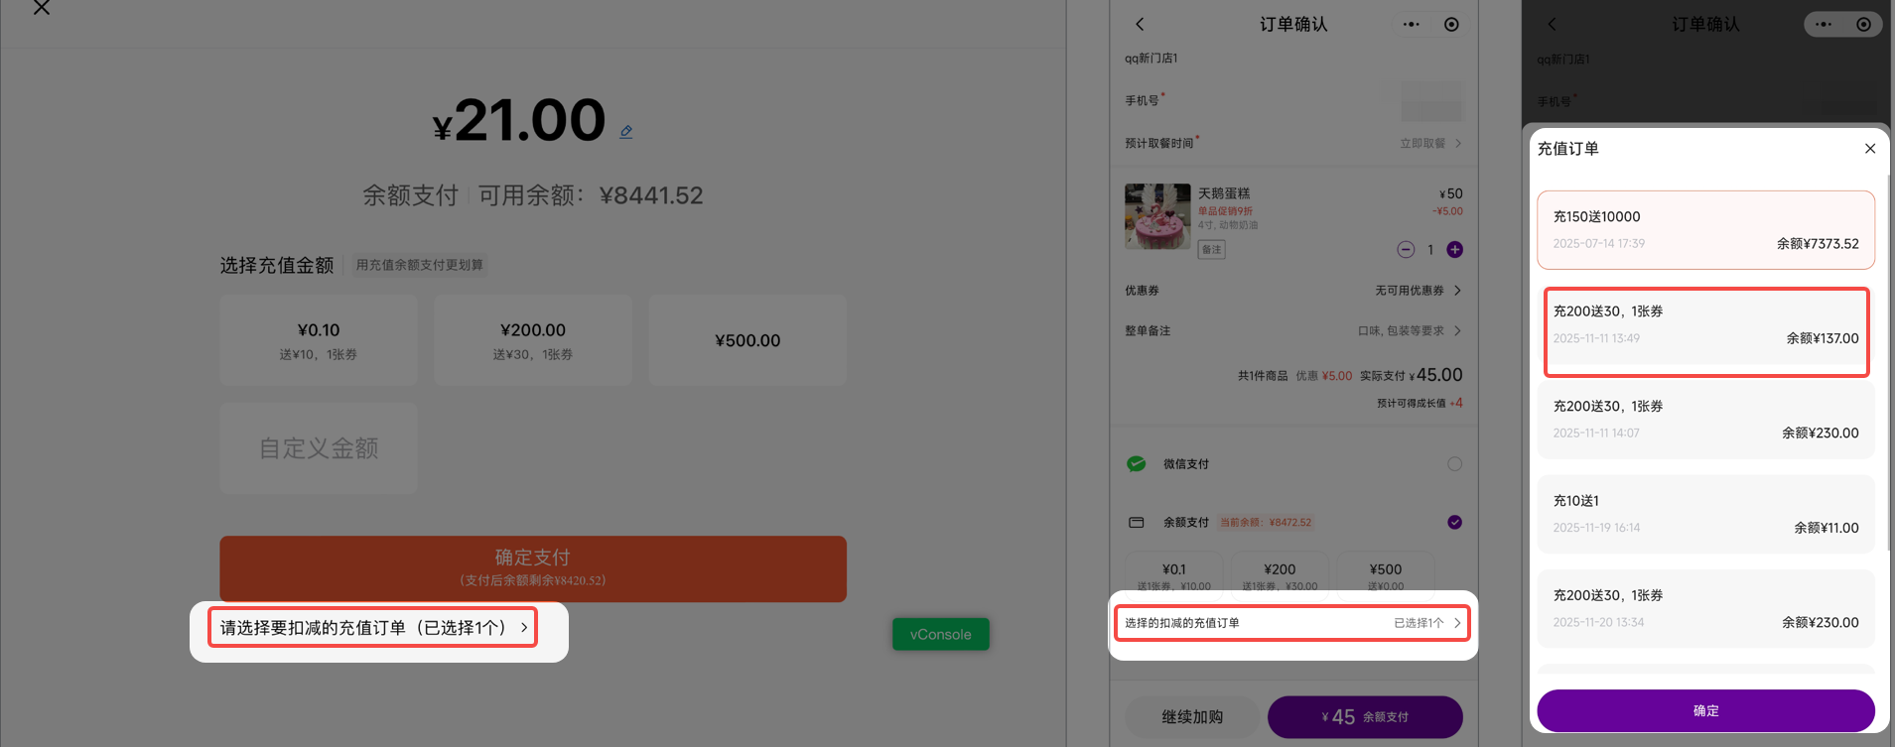The image size is (1895, 747).
Task: Click back arrow on middle 订单确认 page
Action: click(1140, 24)
